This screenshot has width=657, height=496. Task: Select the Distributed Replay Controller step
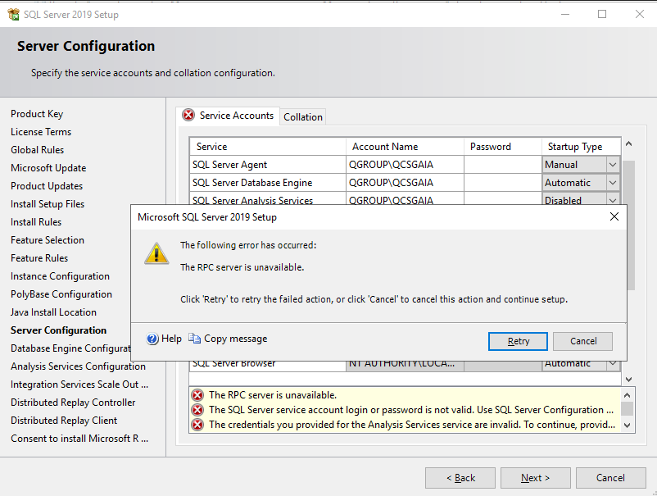74,402
